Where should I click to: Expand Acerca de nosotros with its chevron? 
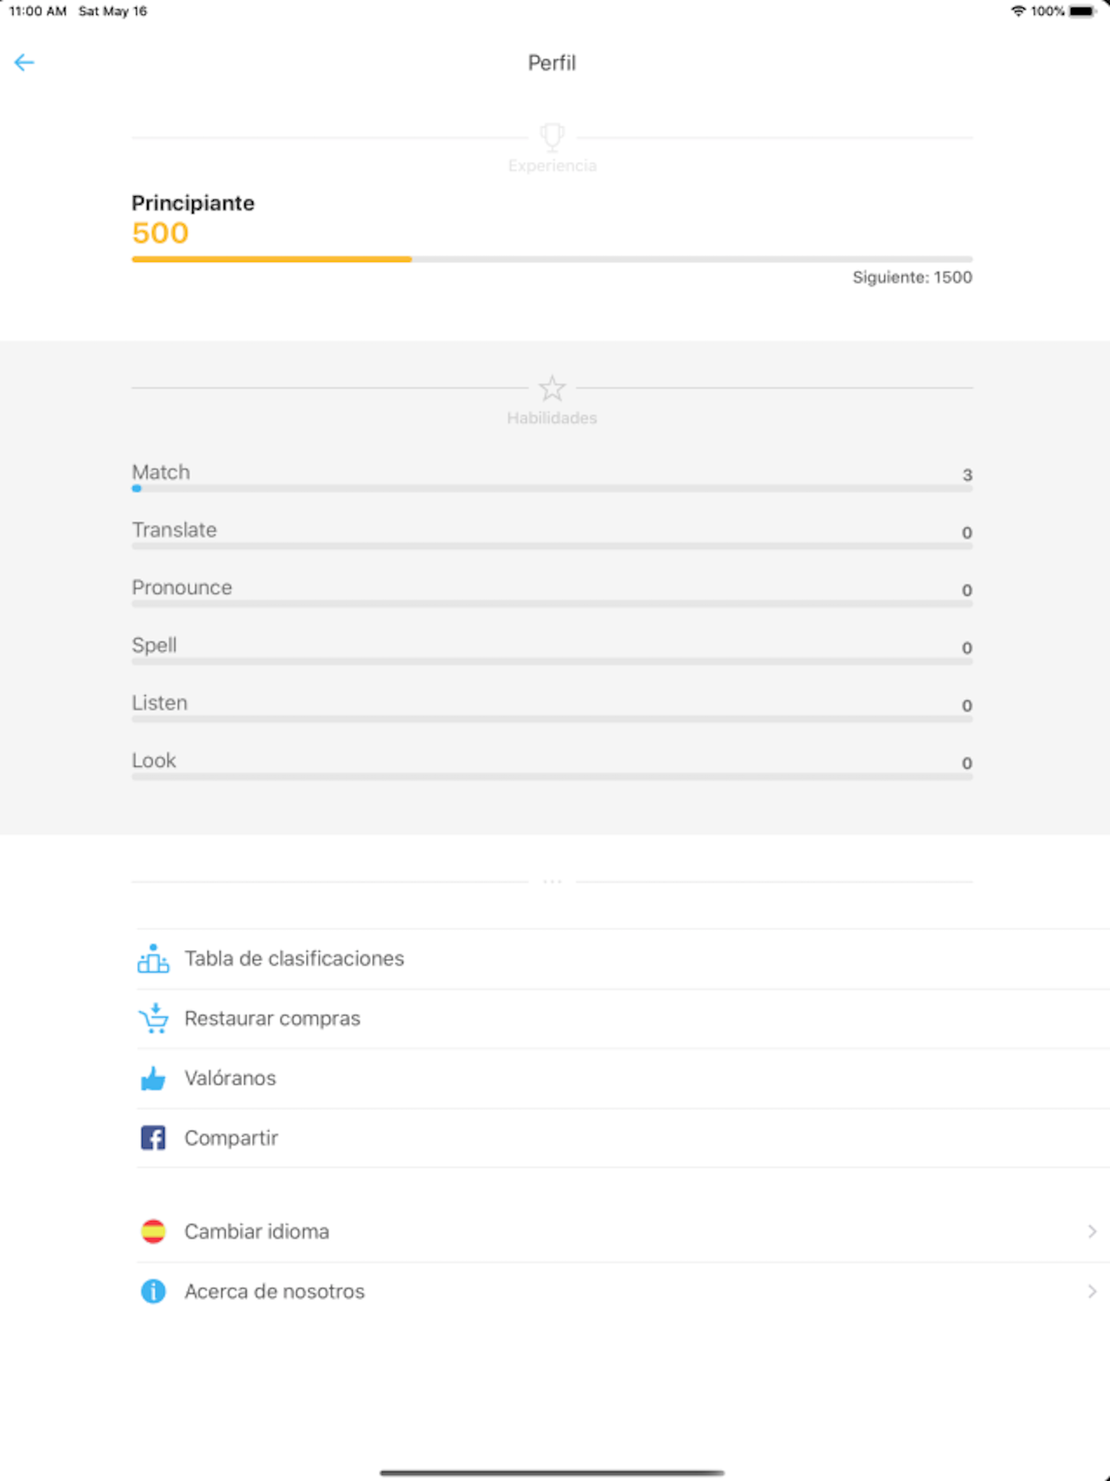coord(1092,1291)
